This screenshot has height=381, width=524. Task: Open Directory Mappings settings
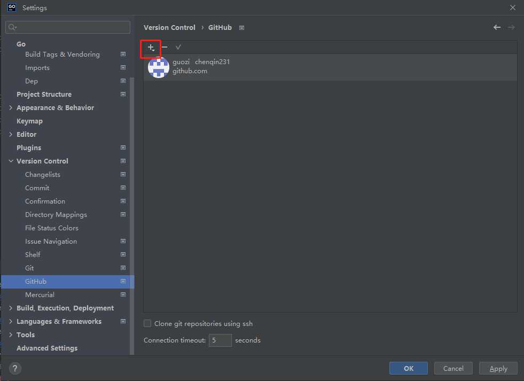[56, 215]
